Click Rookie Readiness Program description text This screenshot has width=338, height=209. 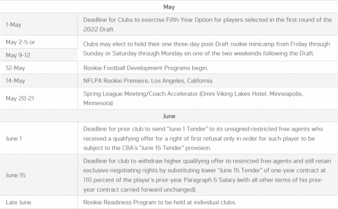coord(160,202)
